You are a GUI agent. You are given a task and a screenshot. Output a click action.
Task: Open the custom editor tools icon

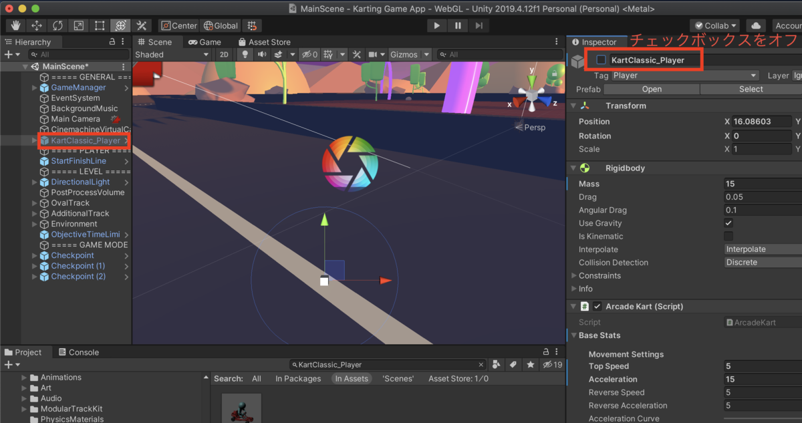(x=141, y=25)
